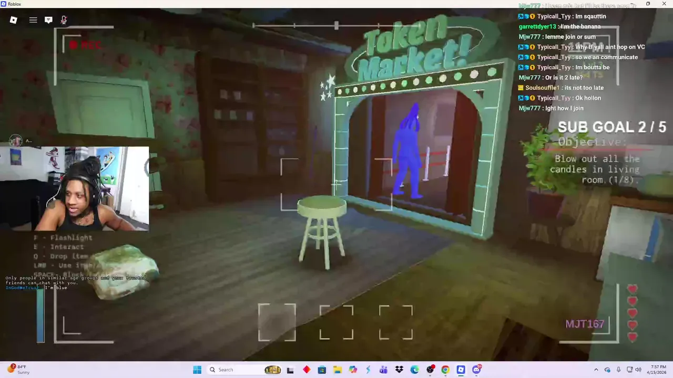Open the Windows Start menu
This screenshot has width=673, height=378.
197,370
